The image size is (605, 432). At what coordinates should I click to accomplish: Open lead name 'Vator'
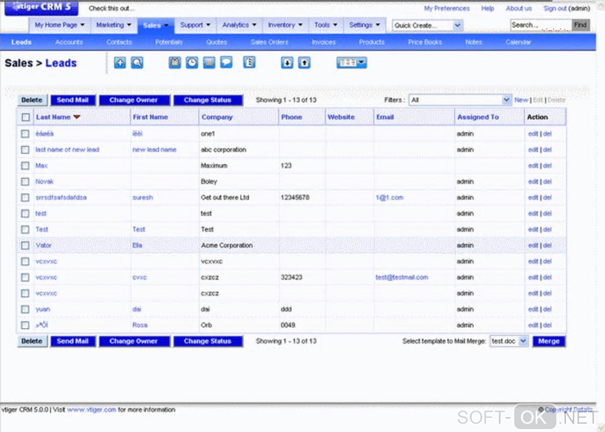click(44, 245)
